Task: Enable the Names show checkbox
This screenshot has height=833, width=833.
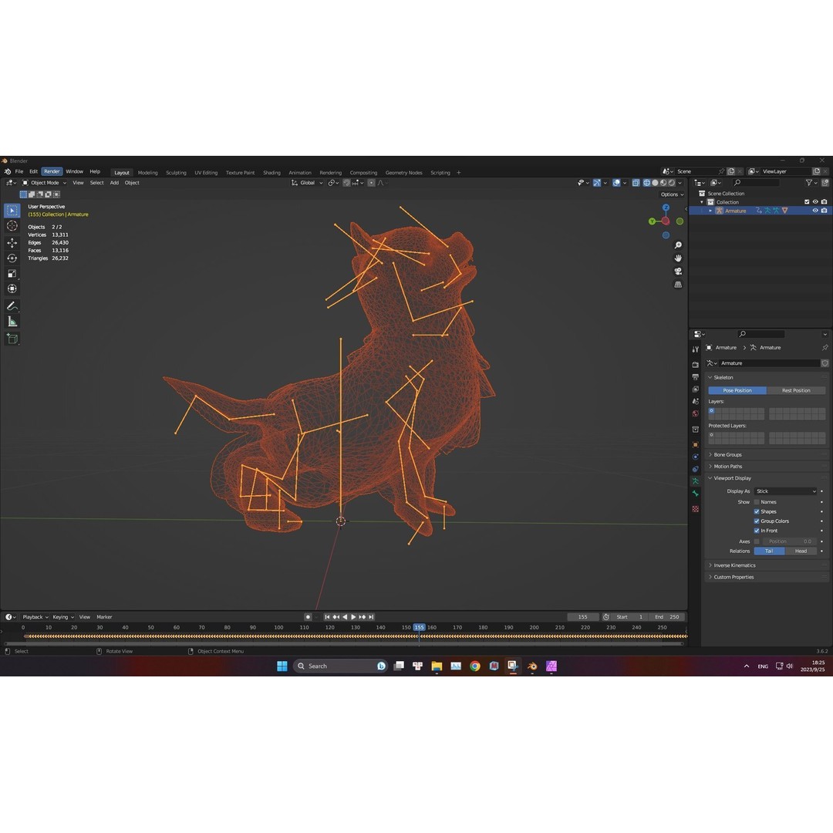Action: (x=757, y=502)
